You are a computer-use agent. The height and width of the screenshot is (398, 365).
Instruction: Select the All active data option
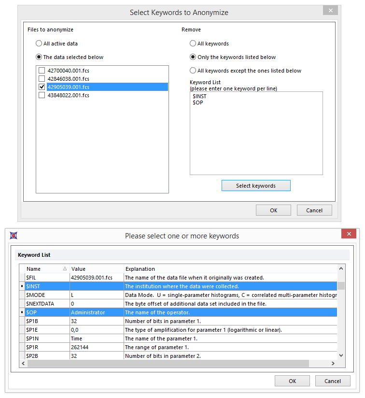click(39, 44)
